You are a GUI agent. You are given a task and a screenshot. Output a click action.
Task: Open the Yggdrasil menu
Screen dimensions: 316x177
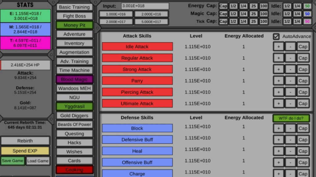pos(74,107)
